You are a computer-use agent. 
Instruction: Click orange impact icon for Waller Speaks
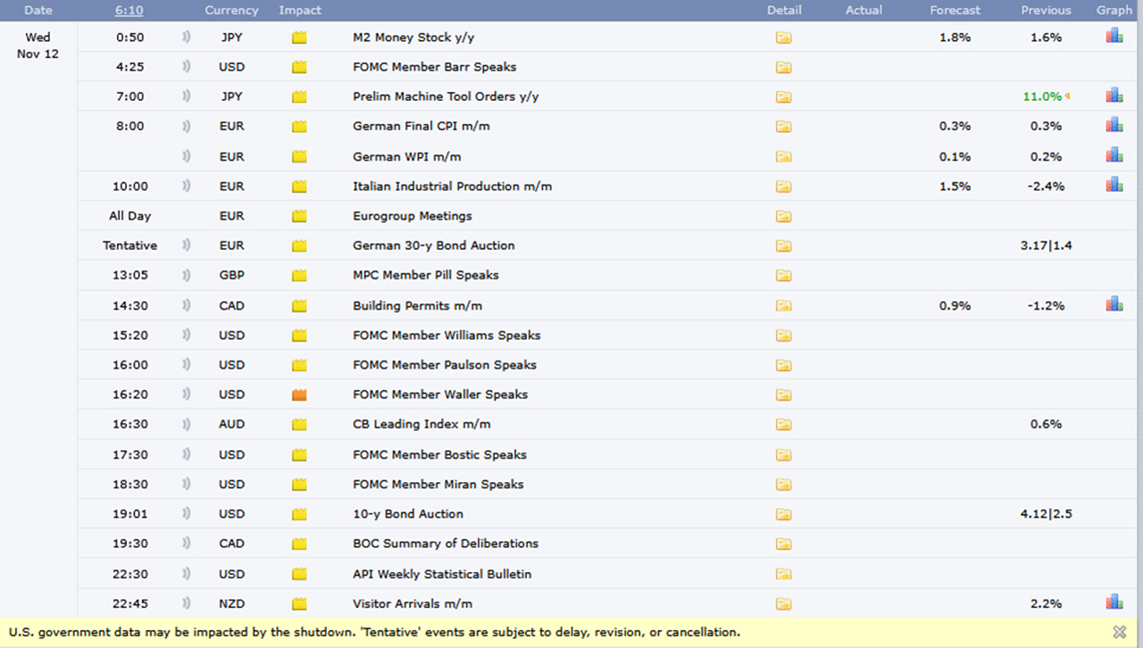[x=299, y=395]
